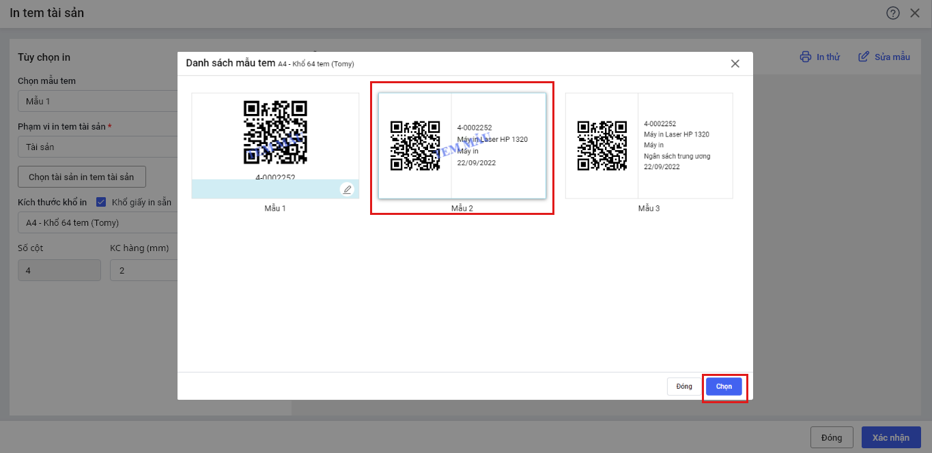
Task: Click the Mẫu 2 caption text
Action: pyautogui.click(x=462, y=208)
